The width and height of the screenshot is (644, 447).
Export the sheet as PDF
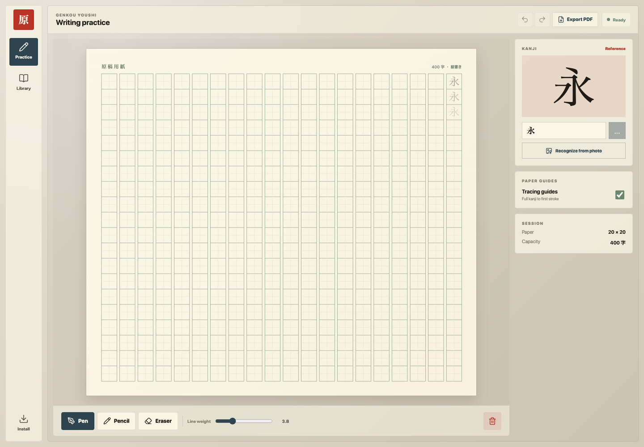coord(575,20)
